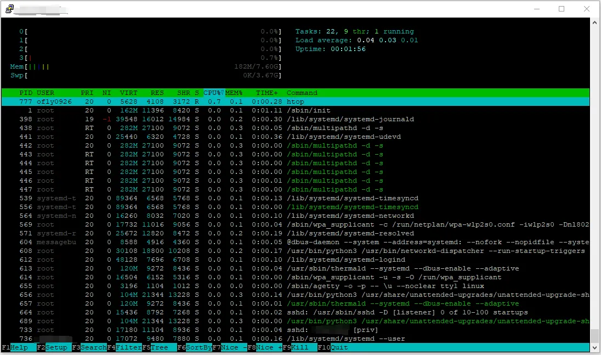Select the systemd-logind process row
601x355 pixels.
pos(296,260)
